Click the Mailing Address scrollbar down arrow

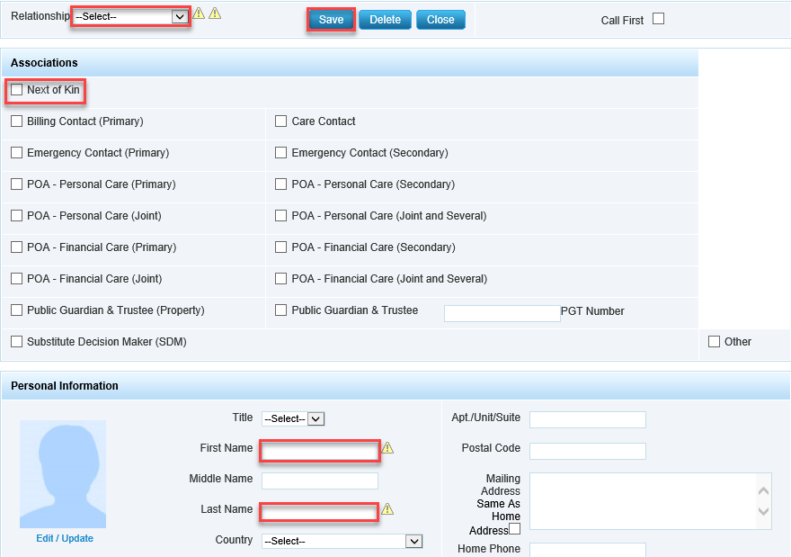coord(763,512)
